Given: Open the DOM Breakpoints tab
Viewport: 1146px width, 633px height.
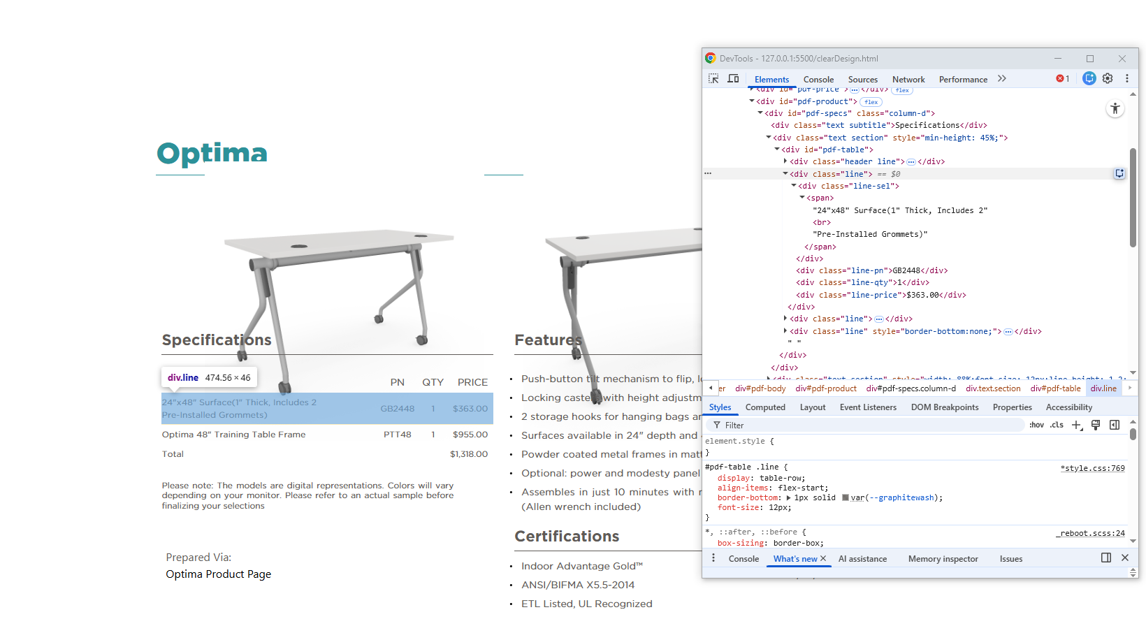Looking at the screenshot, I should tap(945, 407).
